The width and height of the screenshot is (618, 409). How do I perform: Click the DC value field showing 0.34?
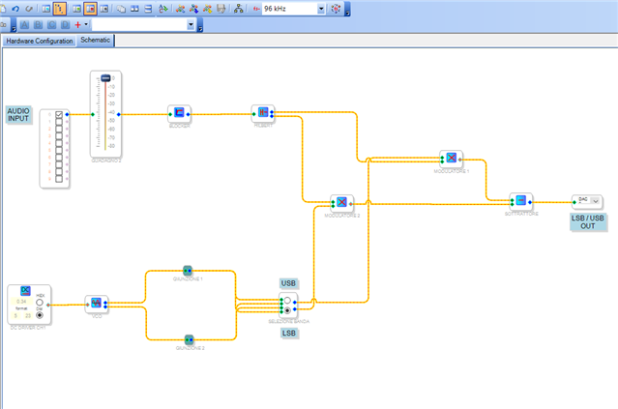pyautogui.click(x=21, y=302)
